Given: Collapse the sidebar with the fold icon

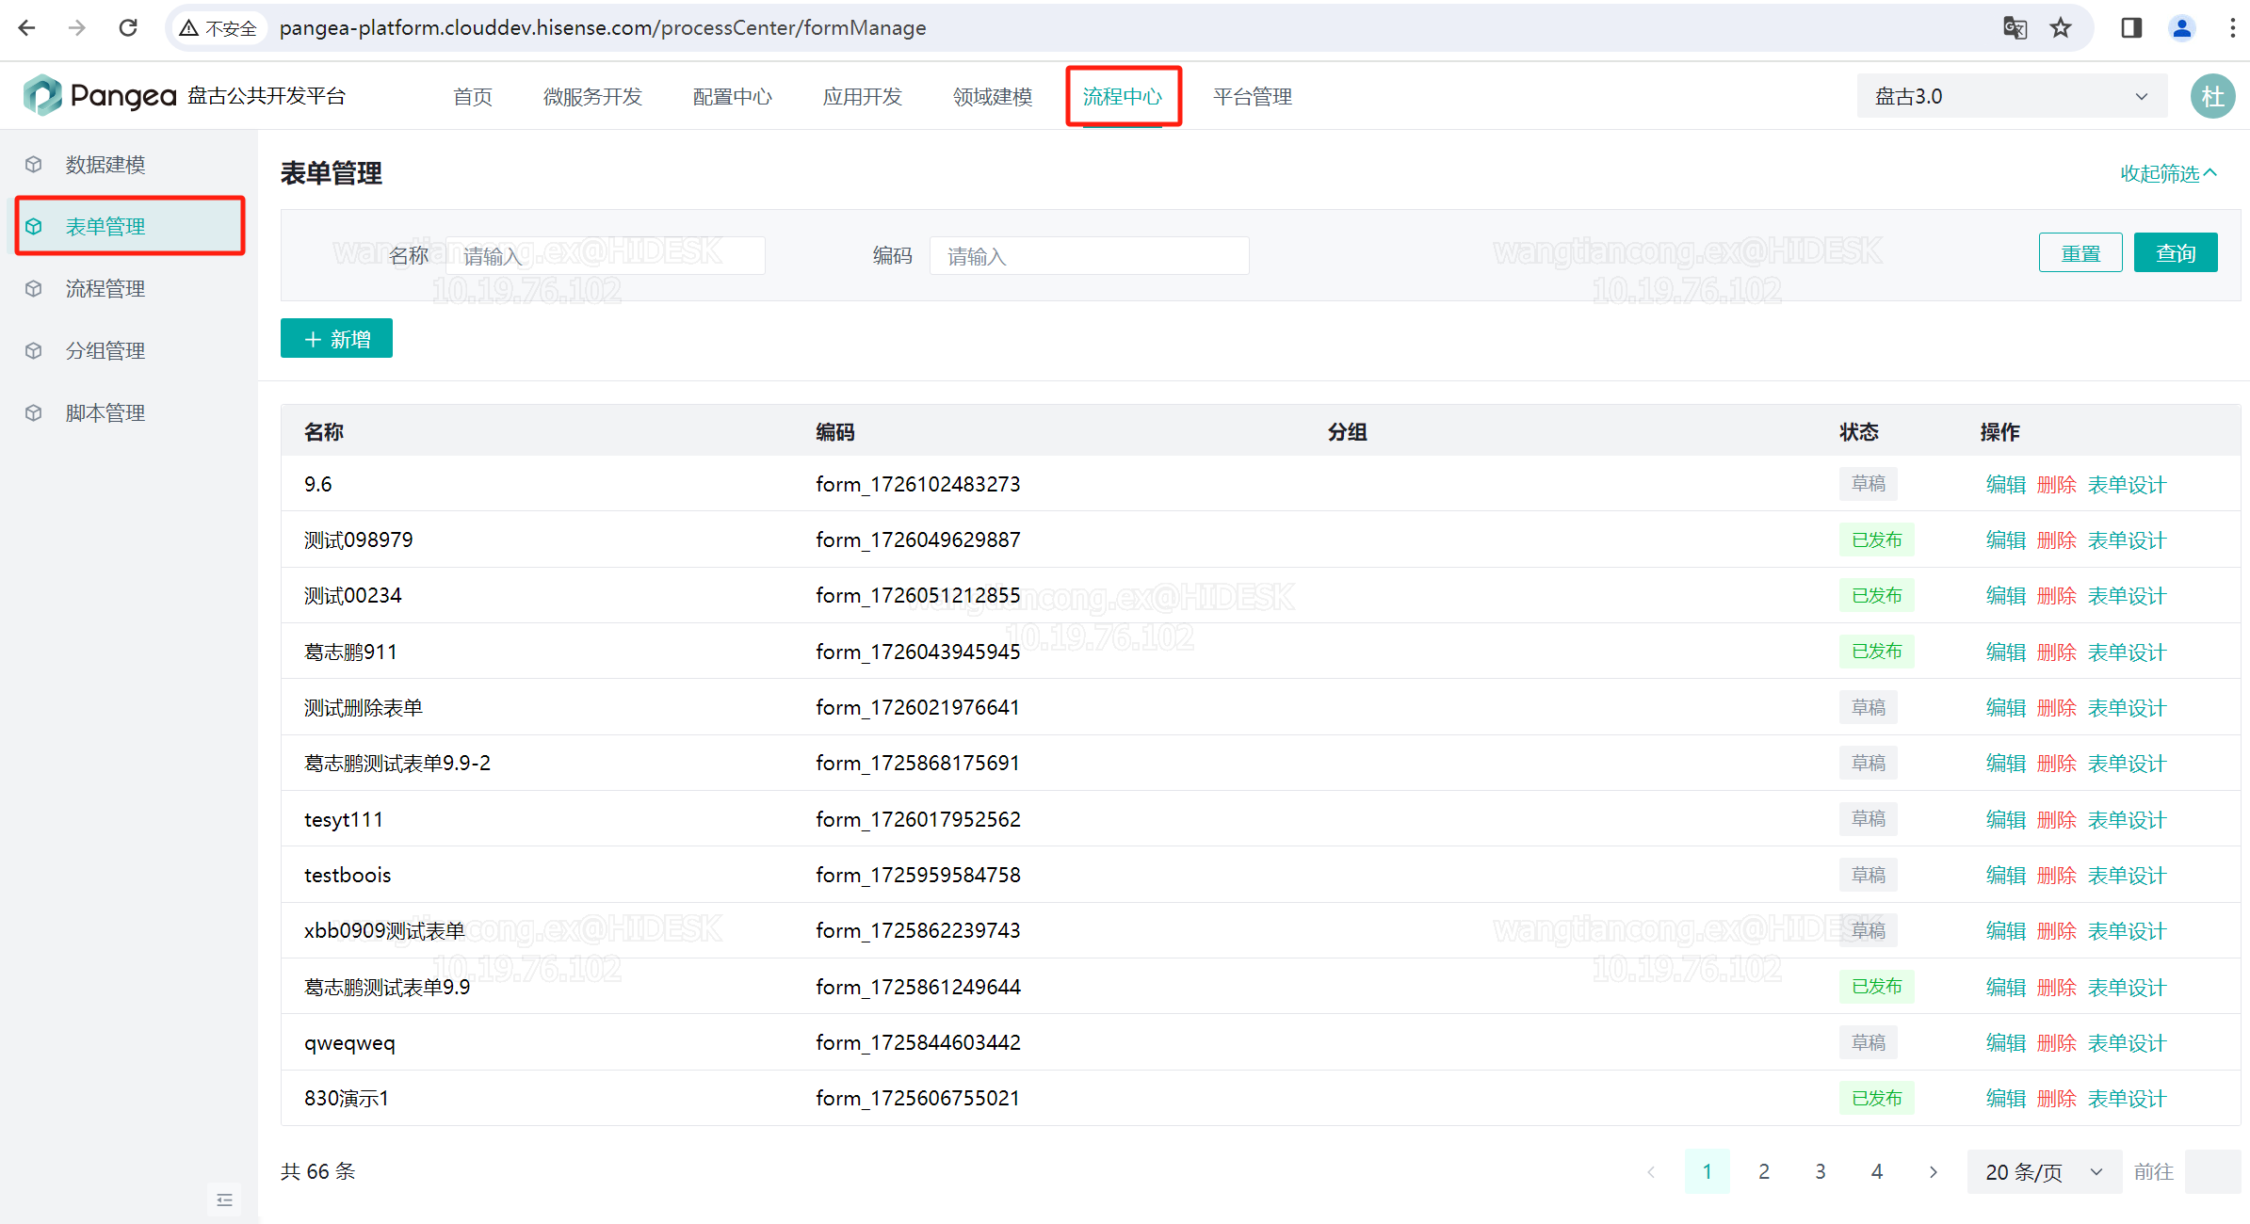Looking at the screenshot, I should tap(224, 1200).
